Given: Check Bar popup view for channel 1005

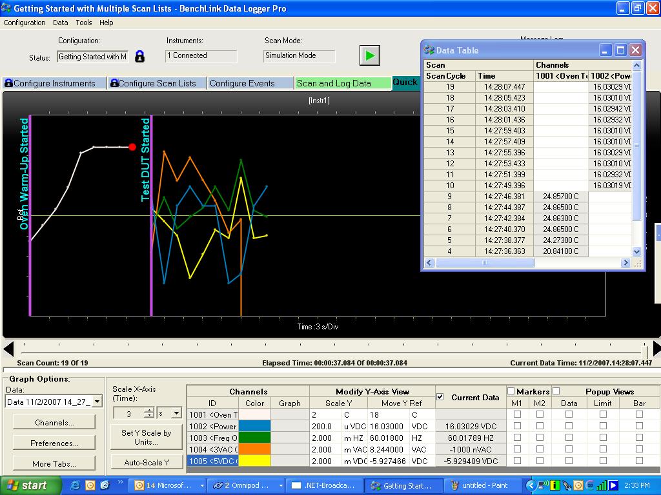Looking at the screenshot, I should (x=640, y=460).
